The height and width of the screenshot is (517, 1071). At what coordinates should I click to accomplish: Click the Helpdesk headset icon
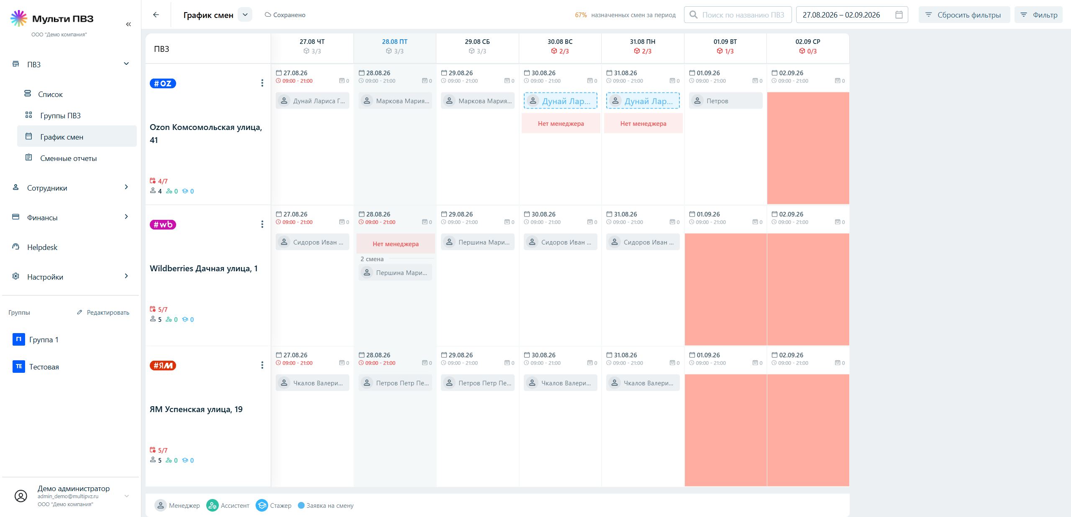pos(16,247)
